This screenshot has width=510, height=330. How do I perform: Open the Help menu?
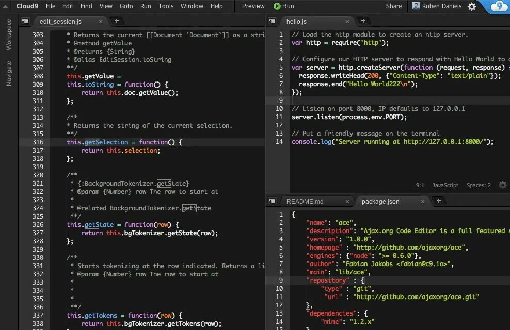click(216, 6)
